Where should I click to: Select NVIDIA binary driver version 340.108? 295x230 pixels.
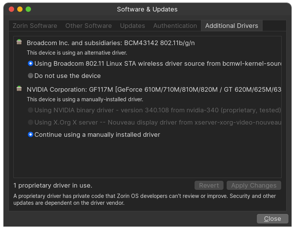click(31, 110)
